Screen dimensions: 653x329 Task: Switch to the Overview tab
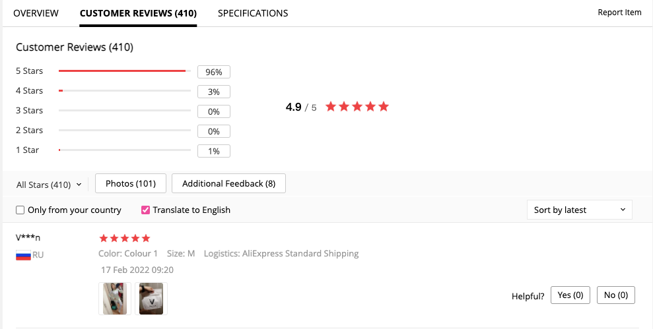(36, 13)
